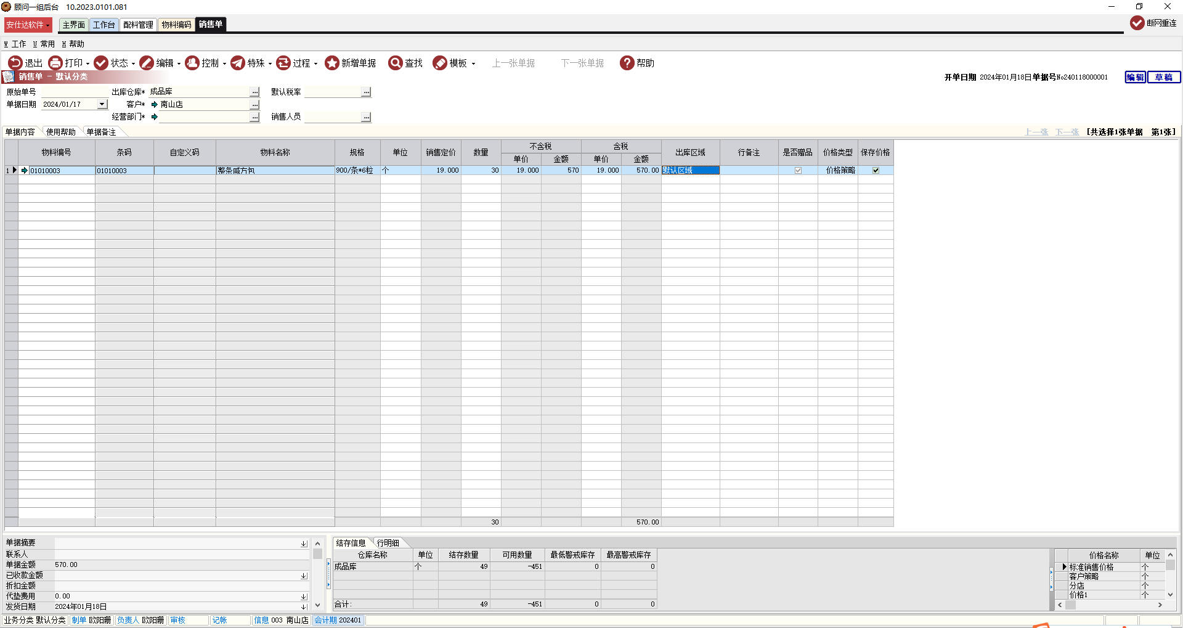The image size is (1183, 628).
Task: Click the 成品库 row in 结存信息 table
Action: [x=495, y=567]
